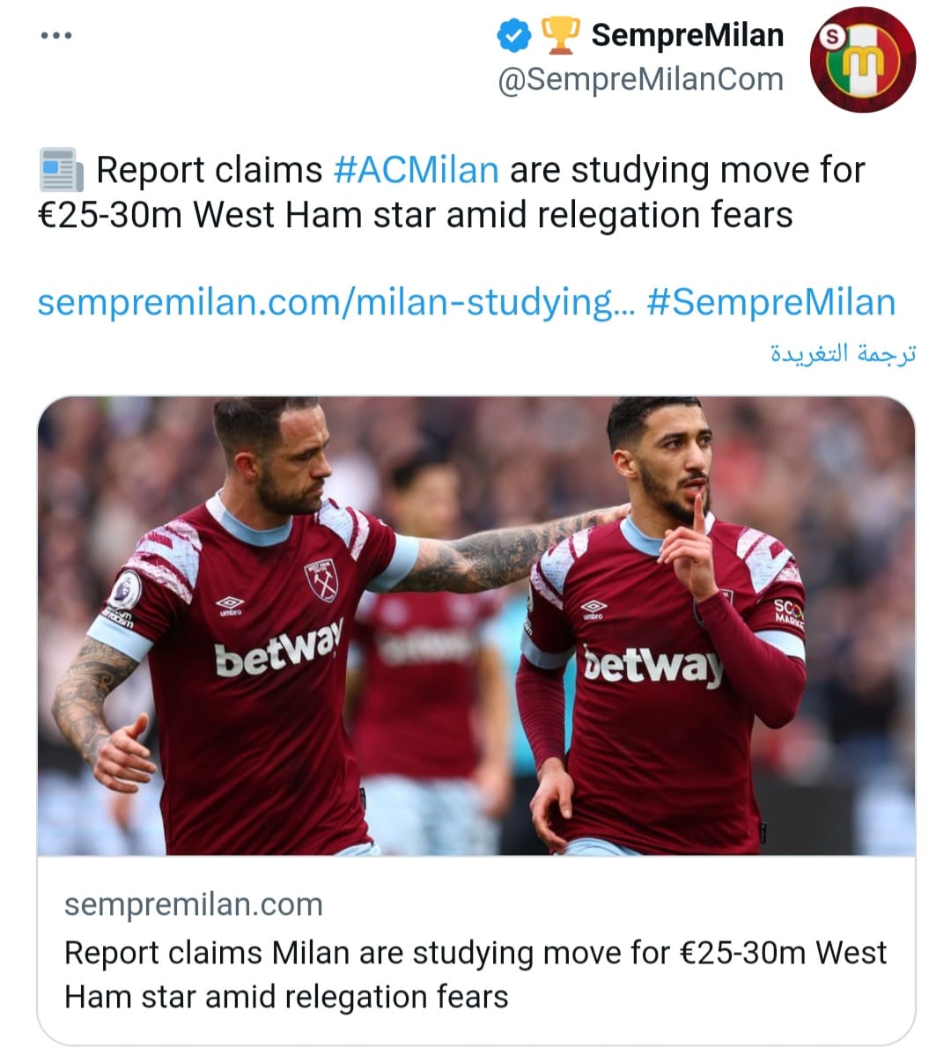Click the blue verified badge icon
The width and height of the screenshot is (951, 1055).
(x=514, y=35)
